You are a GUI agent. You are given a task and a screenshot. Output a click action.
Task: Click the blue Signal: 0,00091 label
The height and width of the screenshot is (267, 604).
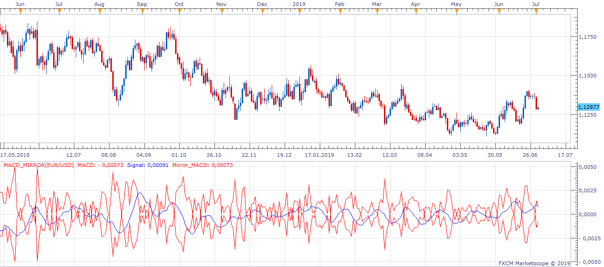(147, 165)
